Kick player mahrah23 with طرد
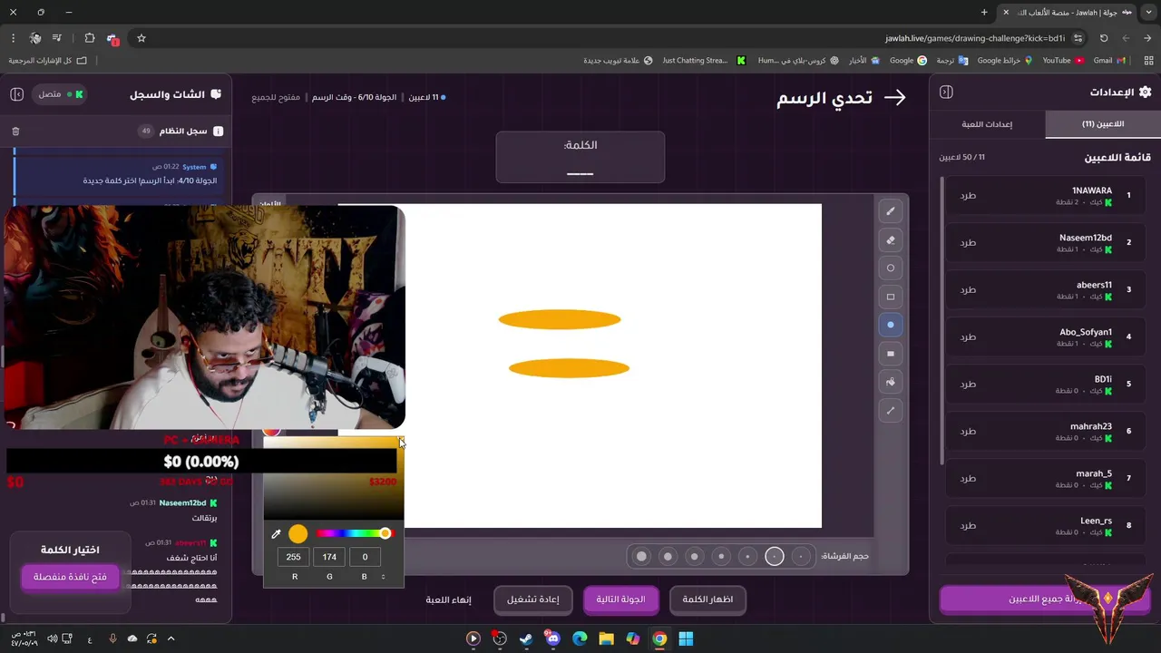The width and height of the screenshot is (1161, 653). coord(968,431)
